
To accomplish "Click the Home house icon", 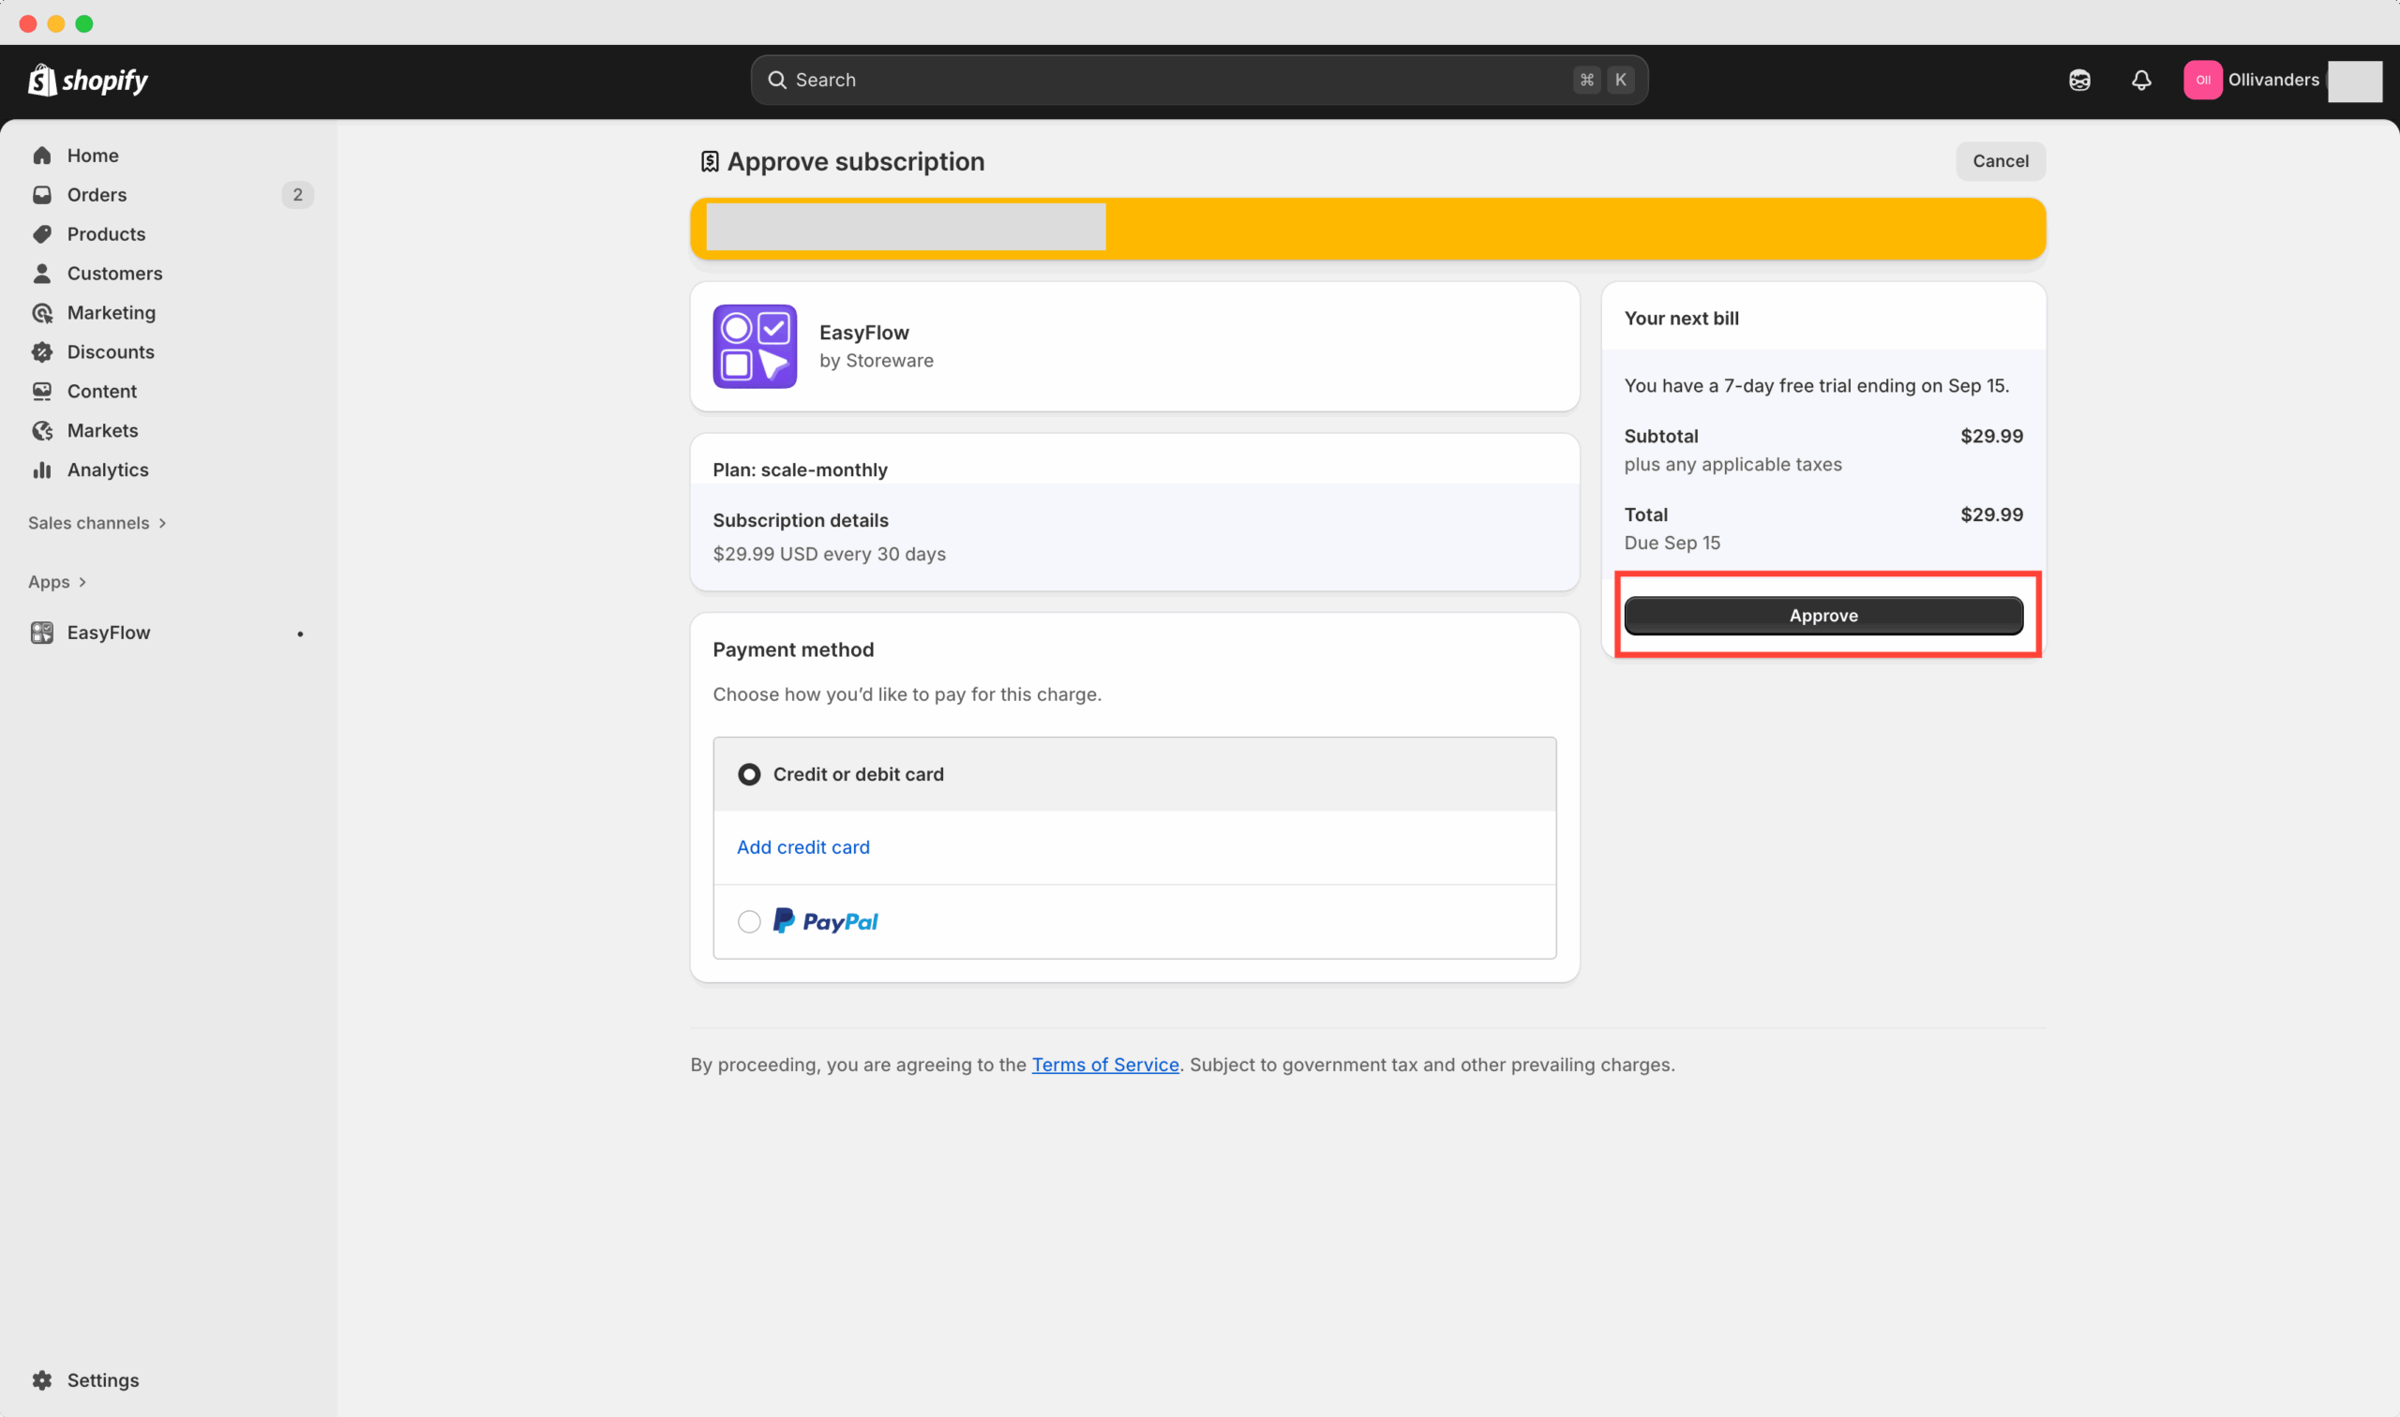I will 42,156.
